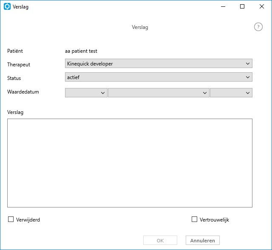Click the Kinequick app icon in title bar

pyautogui.click(x=7, y=7)
